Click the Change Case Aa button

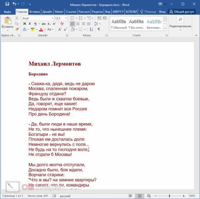(49, 29)
